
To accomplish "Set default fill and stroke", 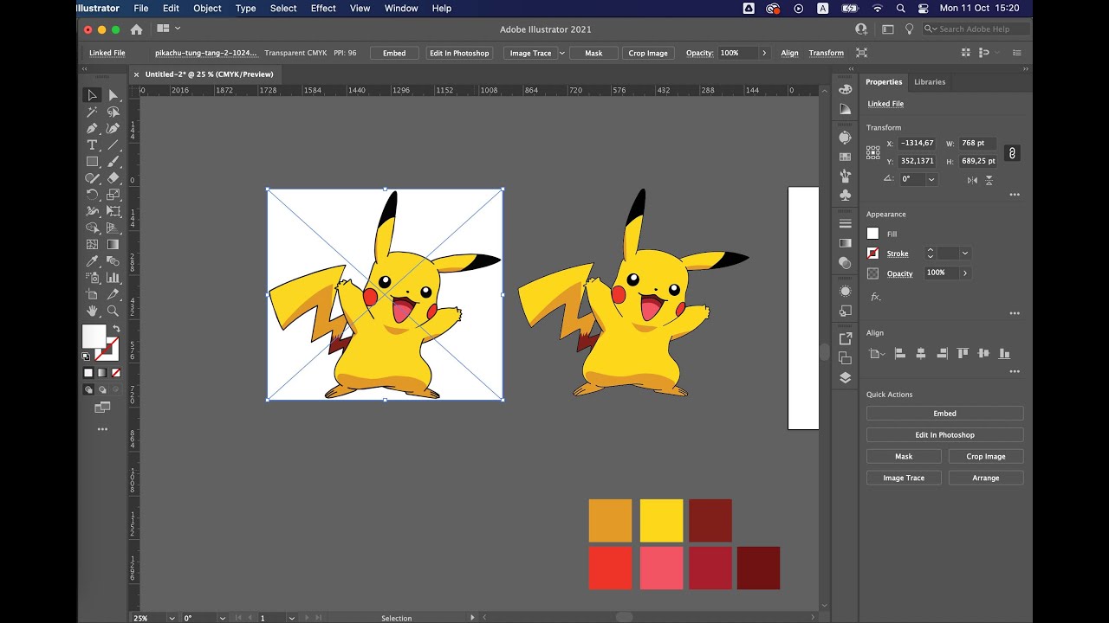I will [x=85, y=355].
